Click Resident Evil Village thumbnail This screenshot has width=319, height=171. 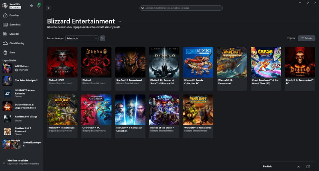[7, 119]
